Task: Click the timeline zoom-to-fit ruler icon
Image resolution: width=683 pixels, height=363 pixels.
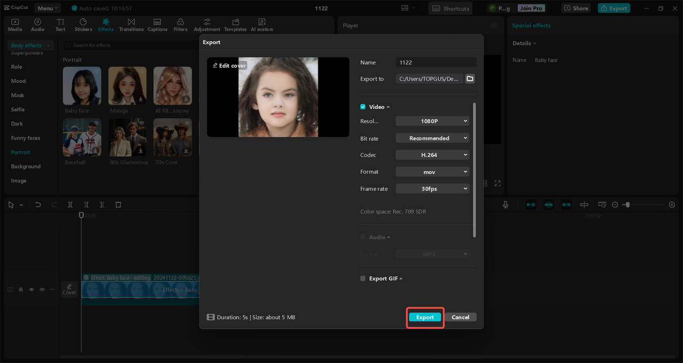Action: (602, 204)
